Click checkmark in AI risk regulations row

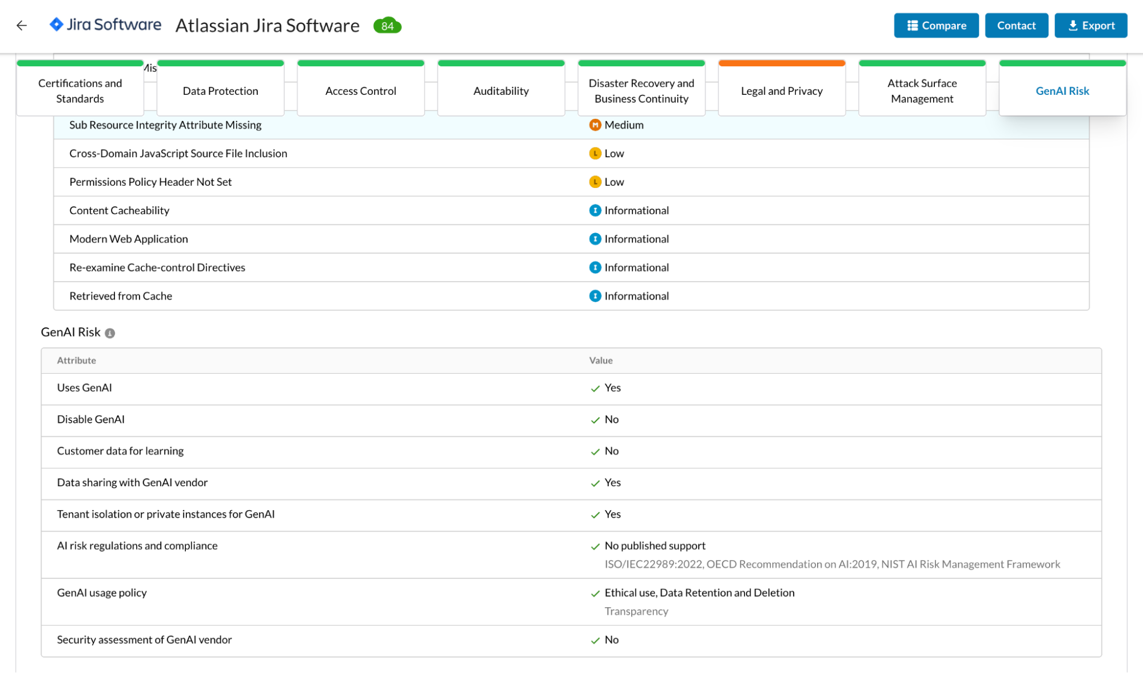[x=595, y=547]
